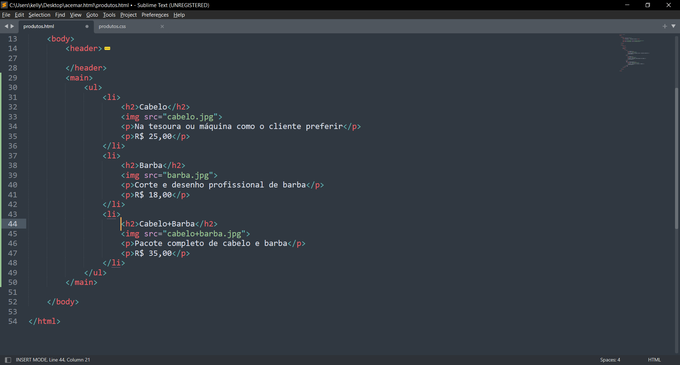
Task: Click Sublime Text app icon in title bar
Action: (4, 5)
